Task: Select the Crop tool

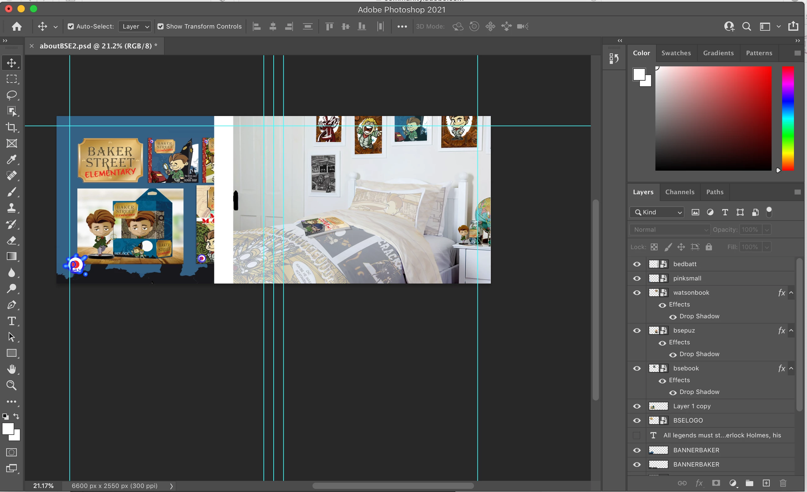Action: (12, 127)
